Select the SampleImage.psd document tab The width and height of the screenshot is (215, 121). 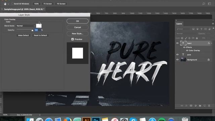click(x=24, y=9)
